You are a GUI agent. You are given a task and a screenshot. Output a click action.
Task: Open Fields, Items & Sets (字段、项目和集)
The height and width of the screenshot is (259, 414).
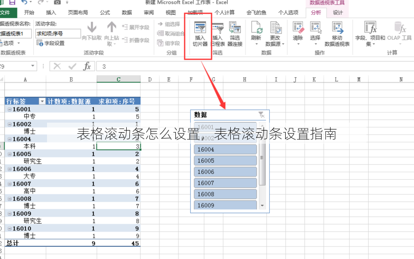coord(370,34)
